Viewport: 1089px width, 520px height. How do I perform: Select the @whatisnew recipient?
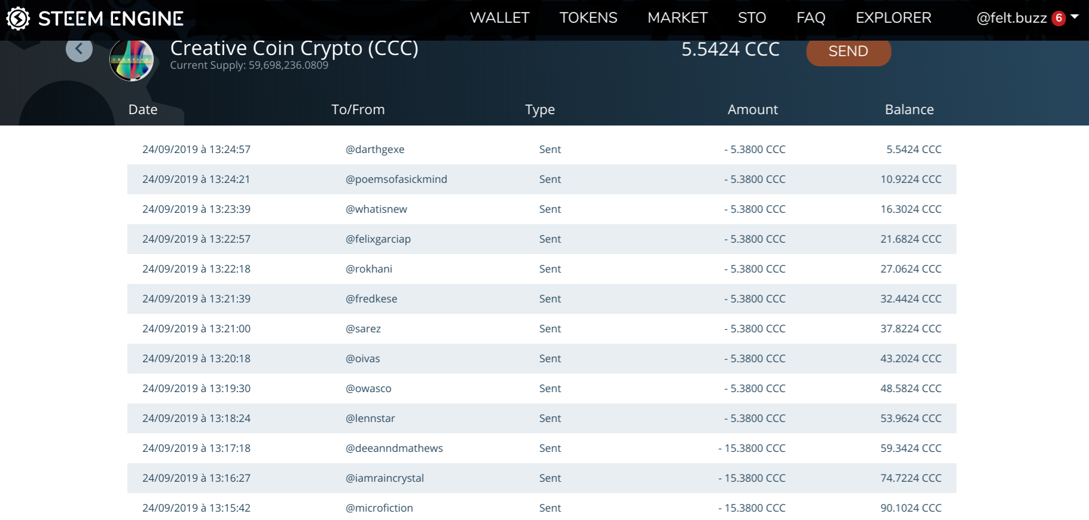click(376, 209)
